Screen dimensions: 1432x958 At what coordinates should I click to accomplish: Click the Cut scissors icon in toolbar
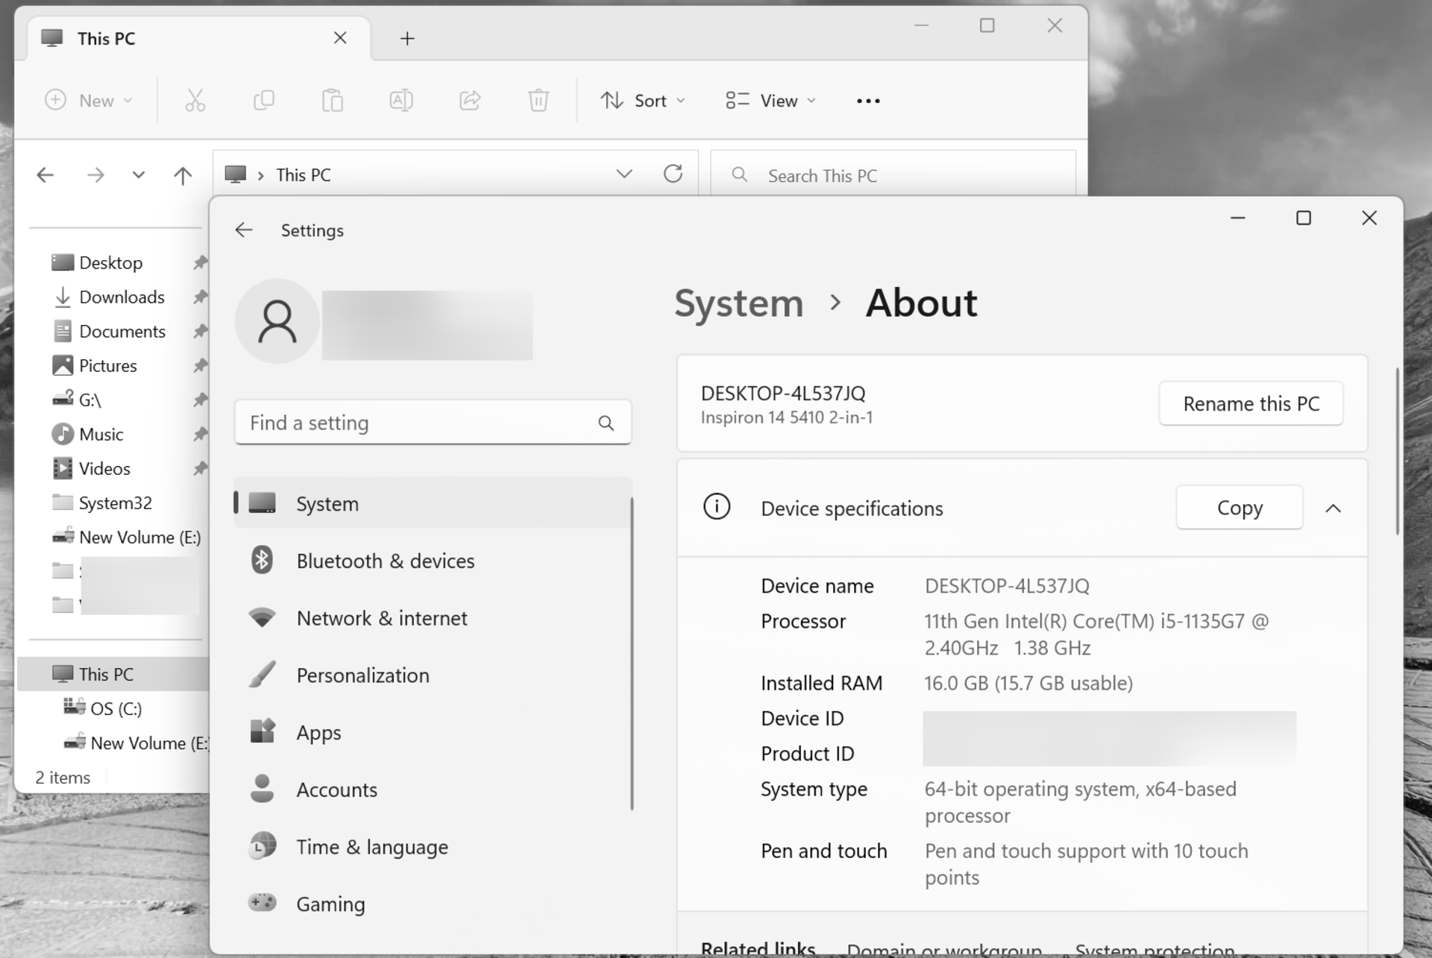195,101
